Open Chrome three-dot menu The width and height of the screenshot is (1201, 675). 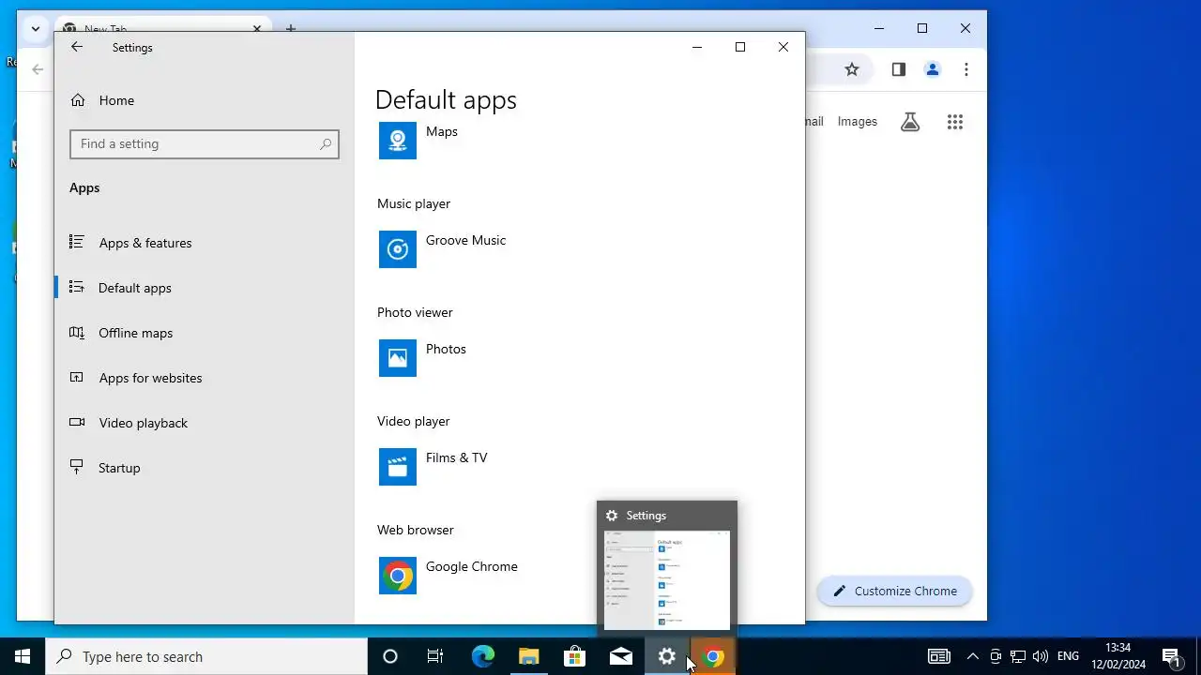point(966,69)
